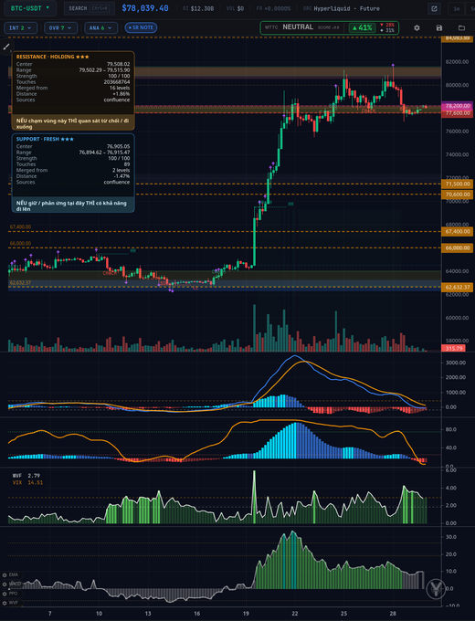Click the FR +0.0000% funding rate
The height and width of the screenshot is (621, 475).
tap(273, 8)
